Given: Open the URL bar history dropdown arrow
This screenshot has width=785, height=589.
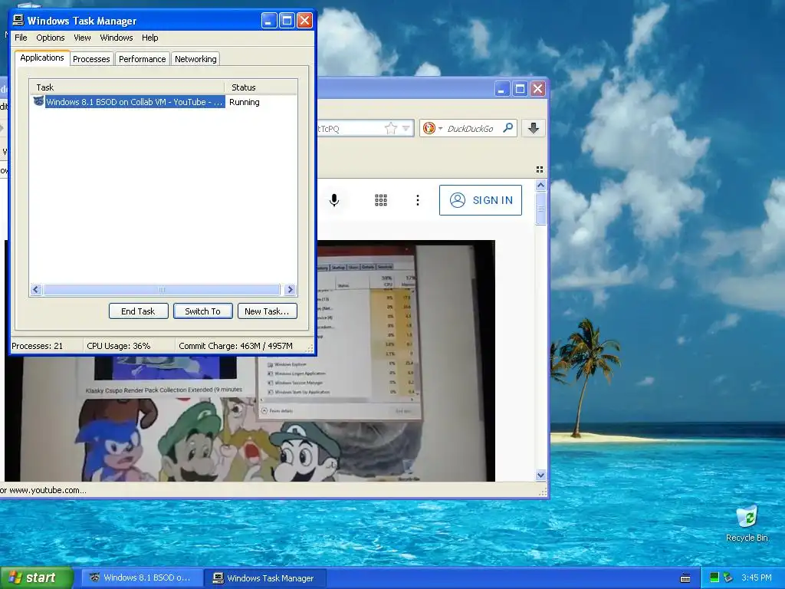Looking at the screenshot, I should click(x=406, y=128).
